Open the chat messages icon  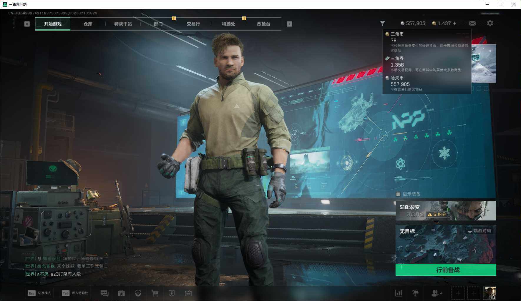[104, 293]
